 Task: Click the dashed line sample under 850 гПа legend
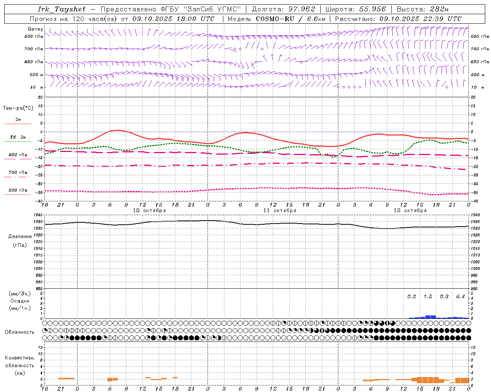(x=18, y=159)
